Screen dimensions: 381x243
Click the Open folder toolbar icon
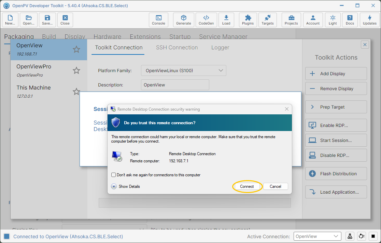tap(29, 20)
